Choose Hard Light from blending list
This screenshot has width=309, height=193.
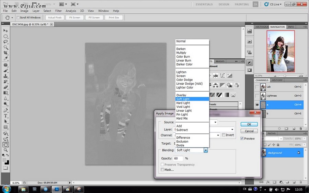(183, 103)
